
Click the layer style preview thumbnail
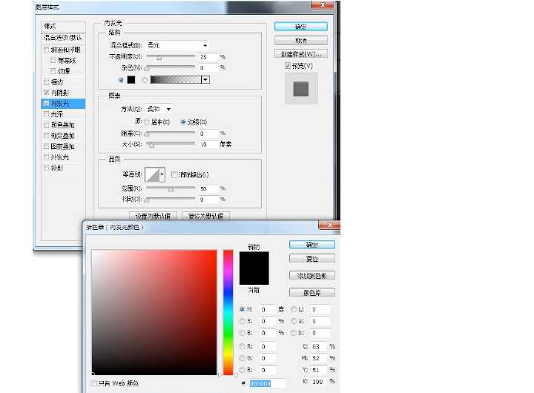point(300,88)
